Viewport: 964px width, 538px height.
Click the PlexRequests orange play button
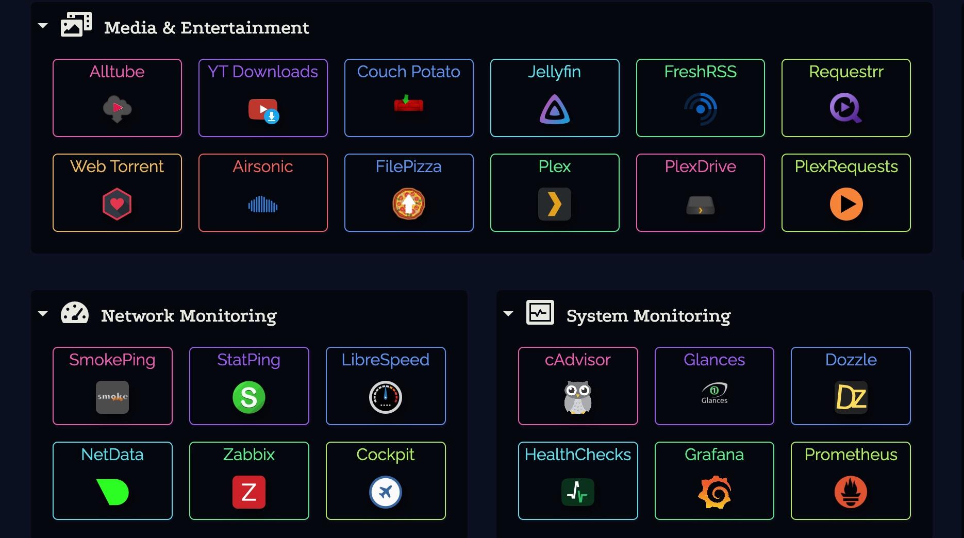click(x=846, y=204)
